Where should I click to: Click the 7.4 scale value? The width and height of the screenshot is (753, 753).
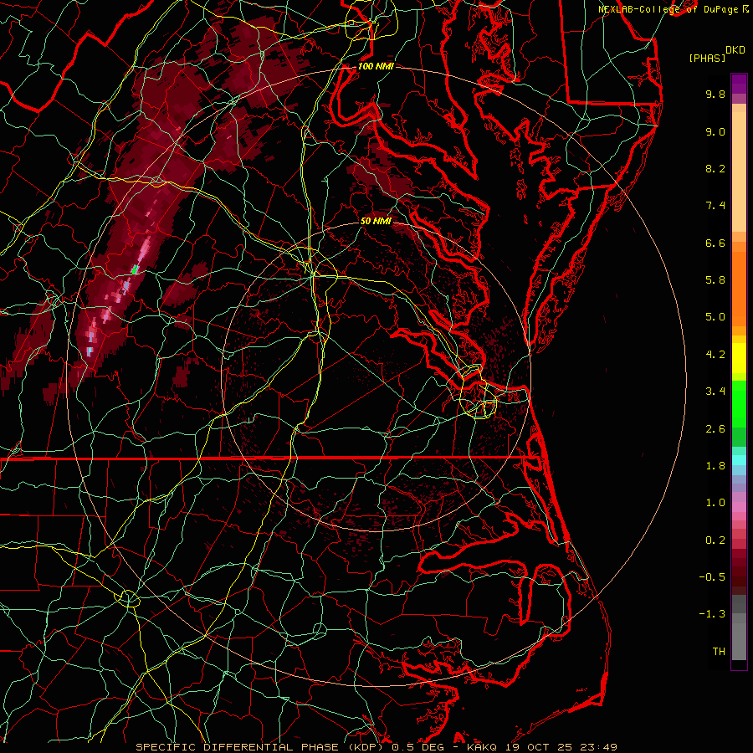pyautogui.click(x=715, y=206)
